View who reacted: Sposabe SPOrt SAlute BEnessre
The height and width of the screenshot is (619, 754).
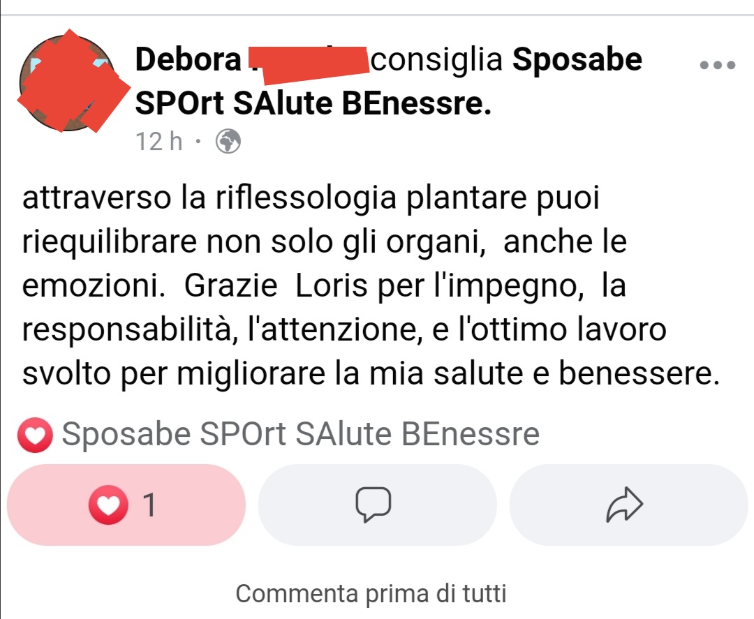click(x=300, y=434)
